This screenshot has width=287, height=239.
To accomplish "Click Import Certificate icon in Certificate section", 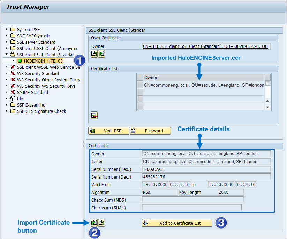I will 94,223.
